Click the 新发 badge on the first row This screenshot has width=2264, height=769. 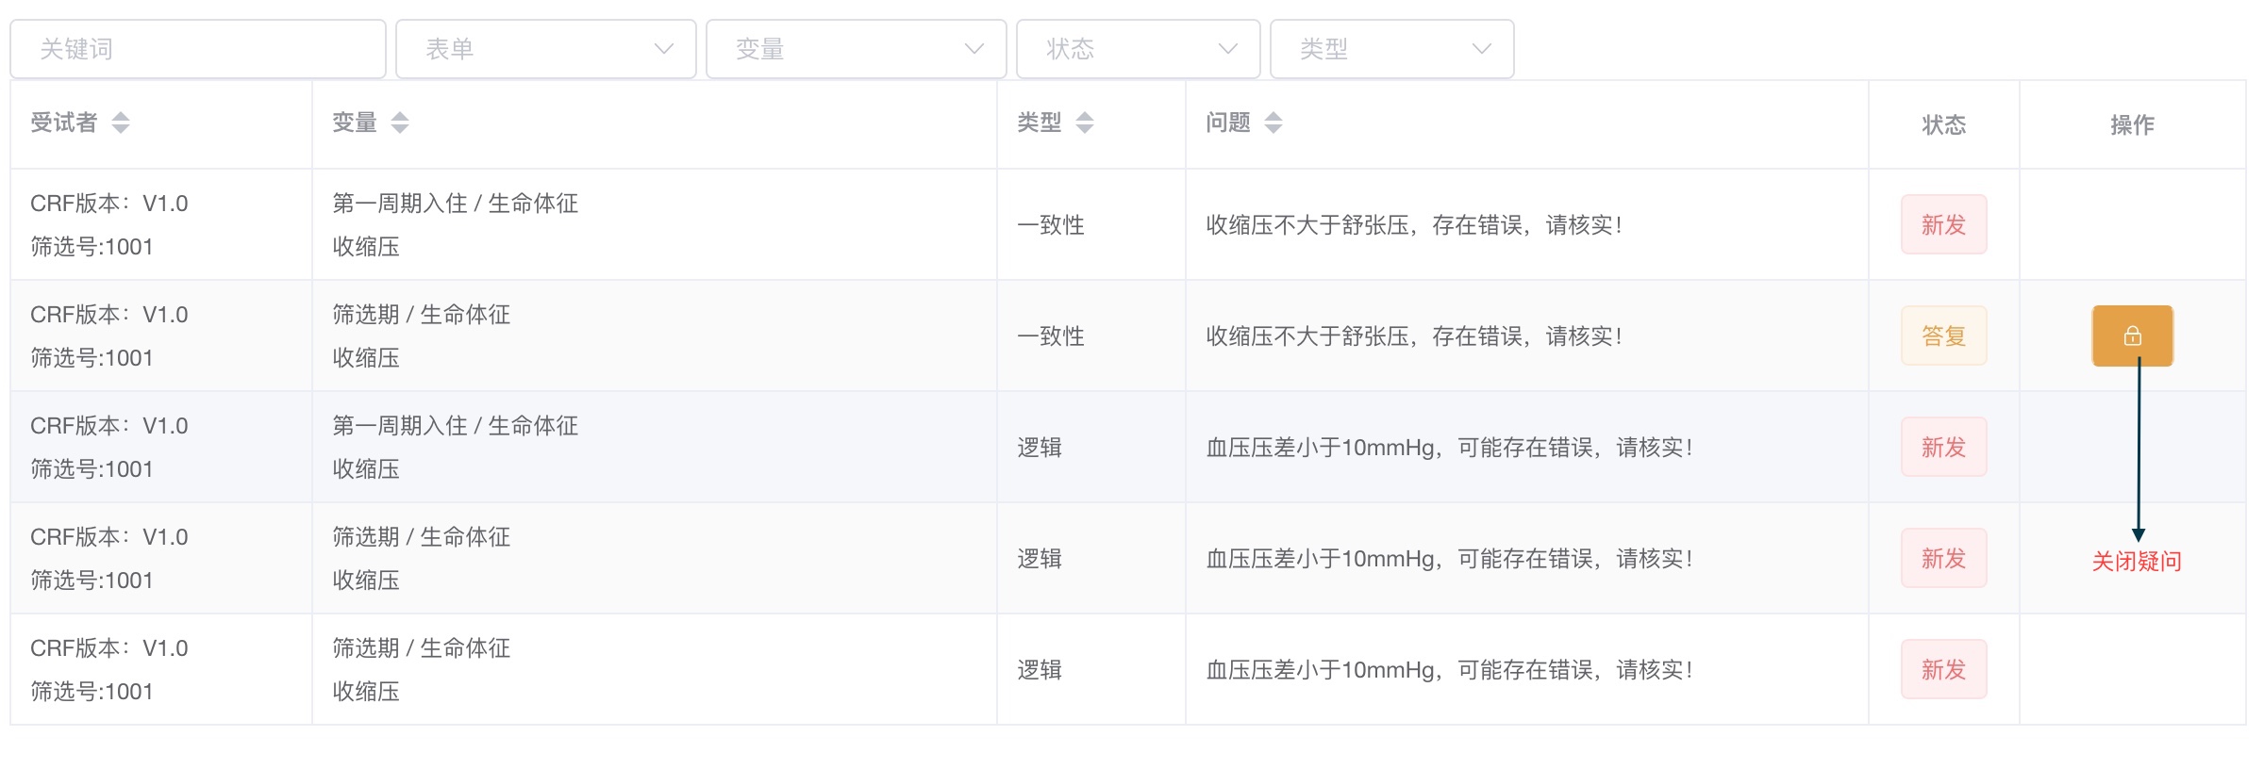click(1944, 224)
